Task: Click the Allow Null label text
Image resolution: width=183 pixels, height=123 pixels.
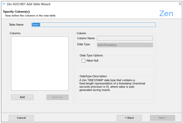Action: click(x=92, y=61)
